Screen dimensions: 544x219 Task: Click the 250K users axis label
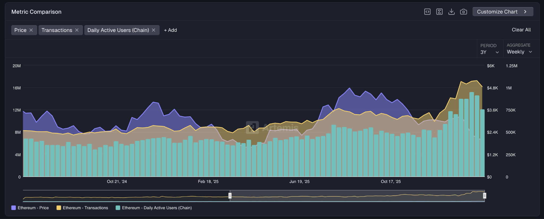tap(511, 155)
